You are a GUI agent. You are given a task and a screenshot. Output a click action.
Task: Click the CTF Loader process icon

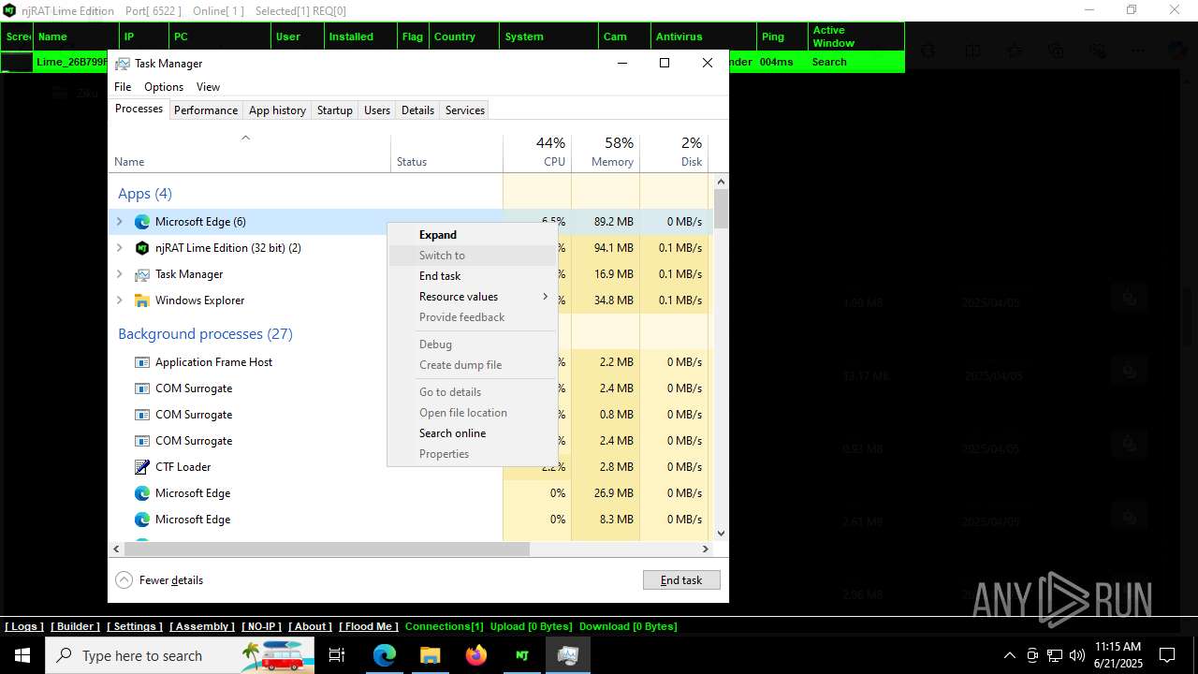142,467
